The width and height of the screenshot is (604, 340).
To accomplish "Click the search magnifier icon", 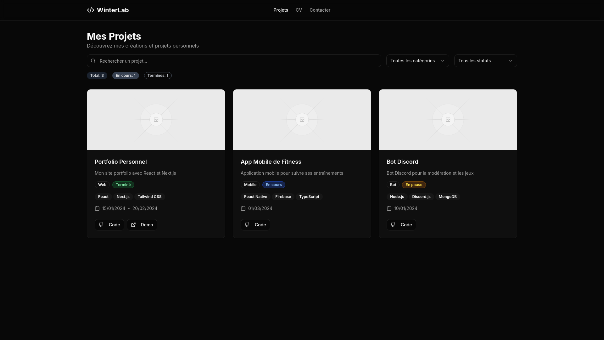I will pyautogui.click(x=93, y=61).
